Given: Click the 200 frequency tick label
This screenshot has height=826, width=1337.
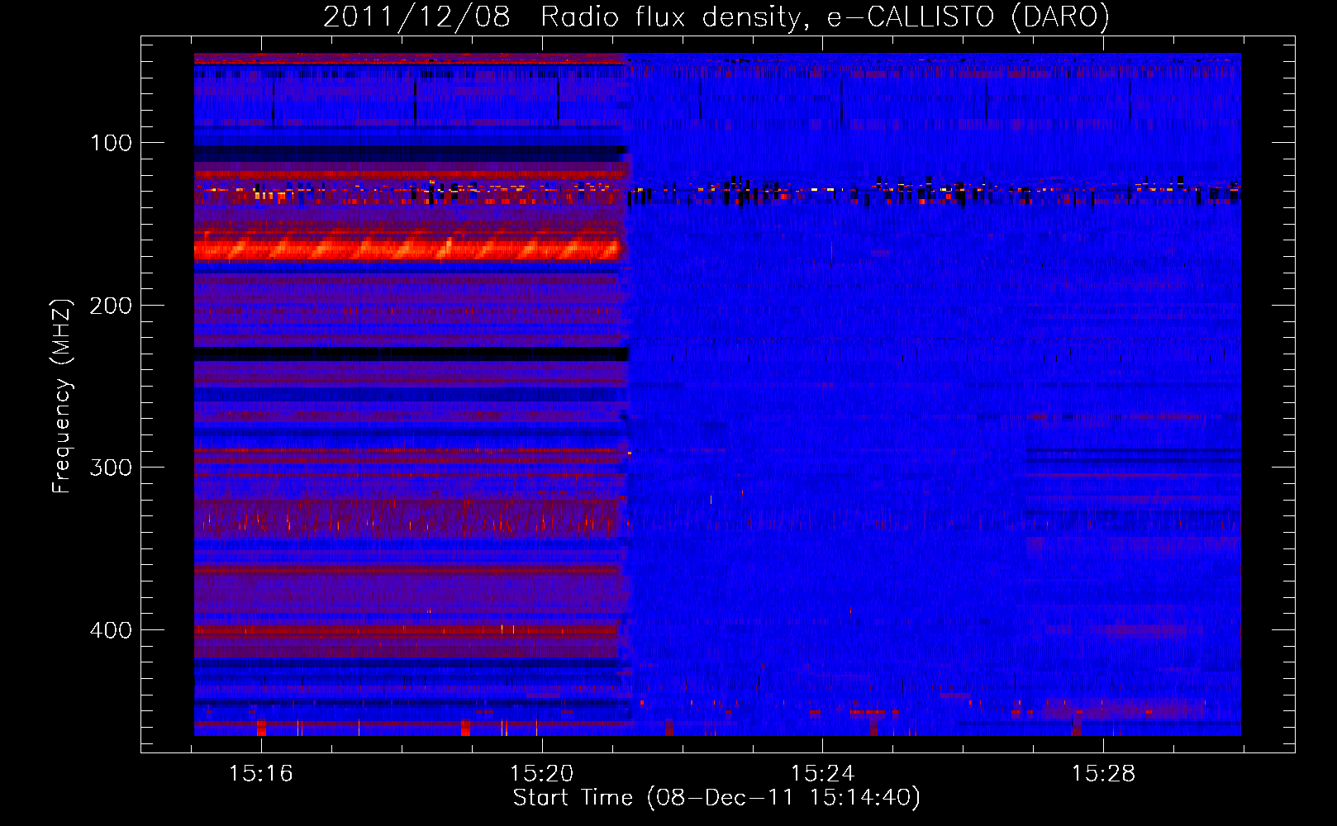Looking at the screenshot, I should [x=111, y=306].
